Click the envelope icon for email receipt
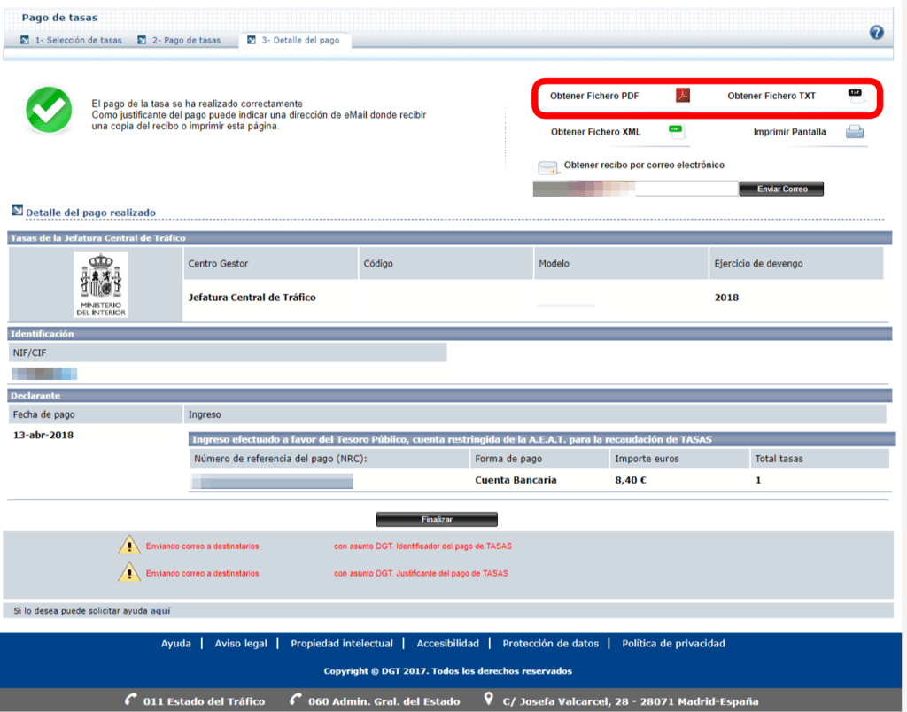Viewport: 907px width, 712px height. click(x=547, y=167)
